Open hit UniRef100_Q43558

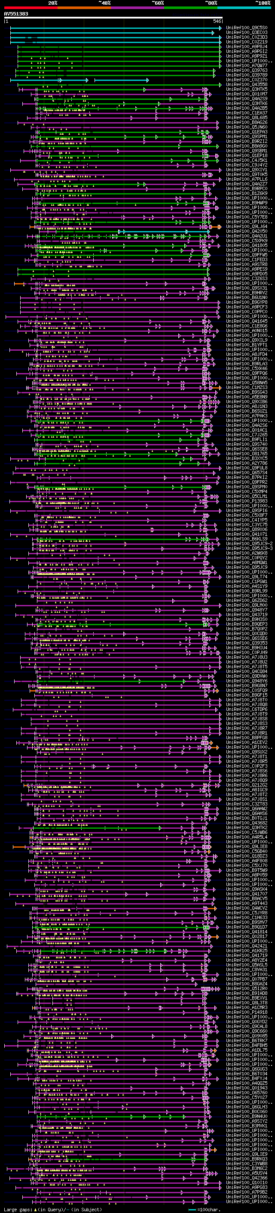(x=246, y=85)
